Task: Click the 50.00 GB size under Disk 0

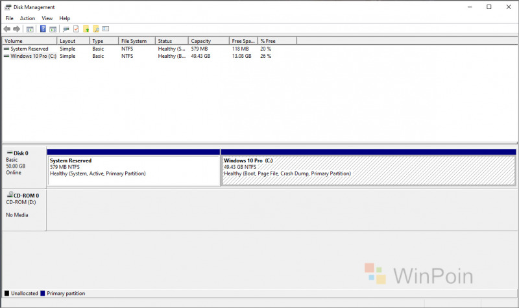Action: point(16,166)
